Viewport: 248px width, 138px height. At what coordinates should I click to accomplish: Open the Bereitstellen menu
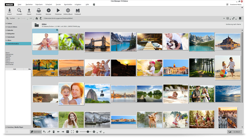68,4
